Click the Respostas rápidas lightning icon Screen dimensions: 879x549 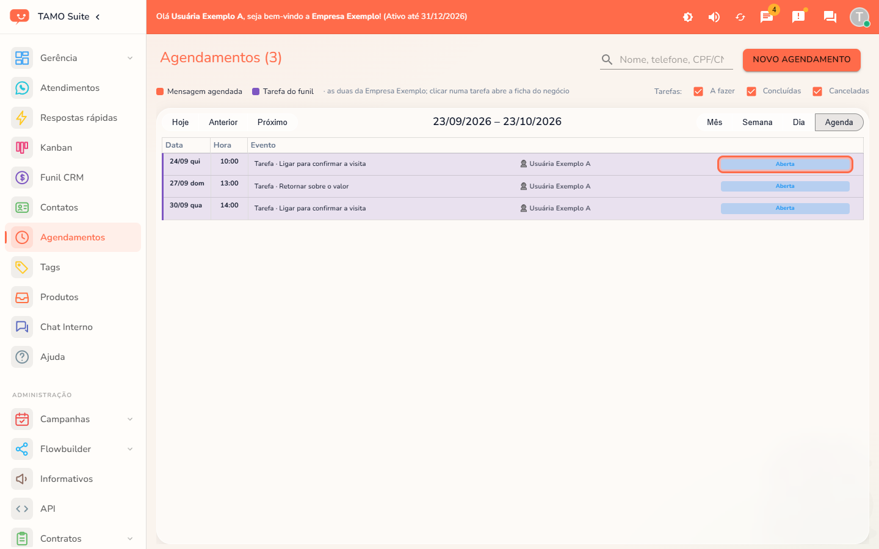click(22, 118)
